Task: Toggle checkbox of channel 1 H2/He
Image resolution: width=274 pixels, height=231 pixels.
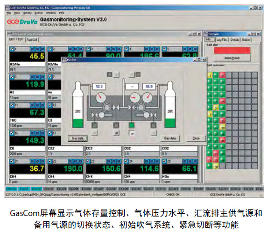Action: (x=12, y=49)
